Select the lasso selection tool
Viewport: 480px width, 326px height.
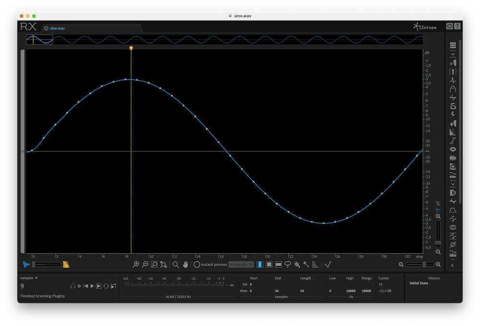tap(288, 265)
